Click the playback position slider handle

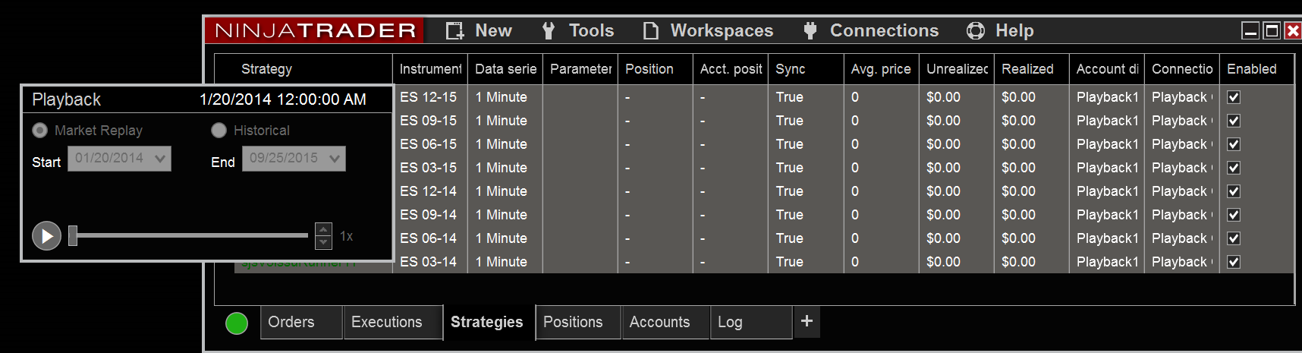pyautogui.click(x=73, y=235)
